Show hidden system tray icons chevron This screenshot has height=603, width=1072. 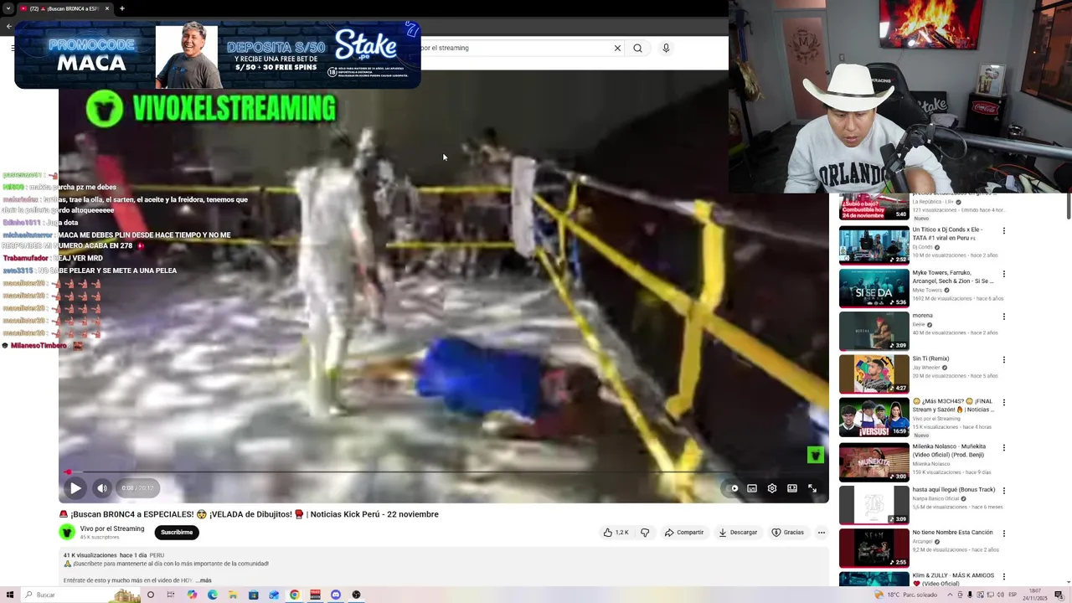[950, 595]
